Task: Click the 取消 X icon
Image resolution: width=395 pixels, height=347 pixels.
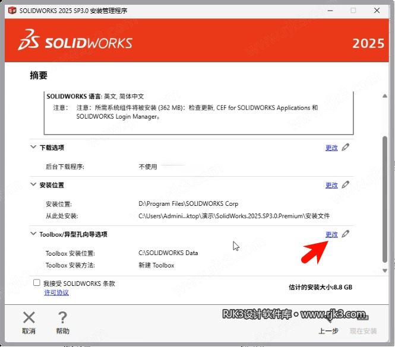Action: (29, 317)
